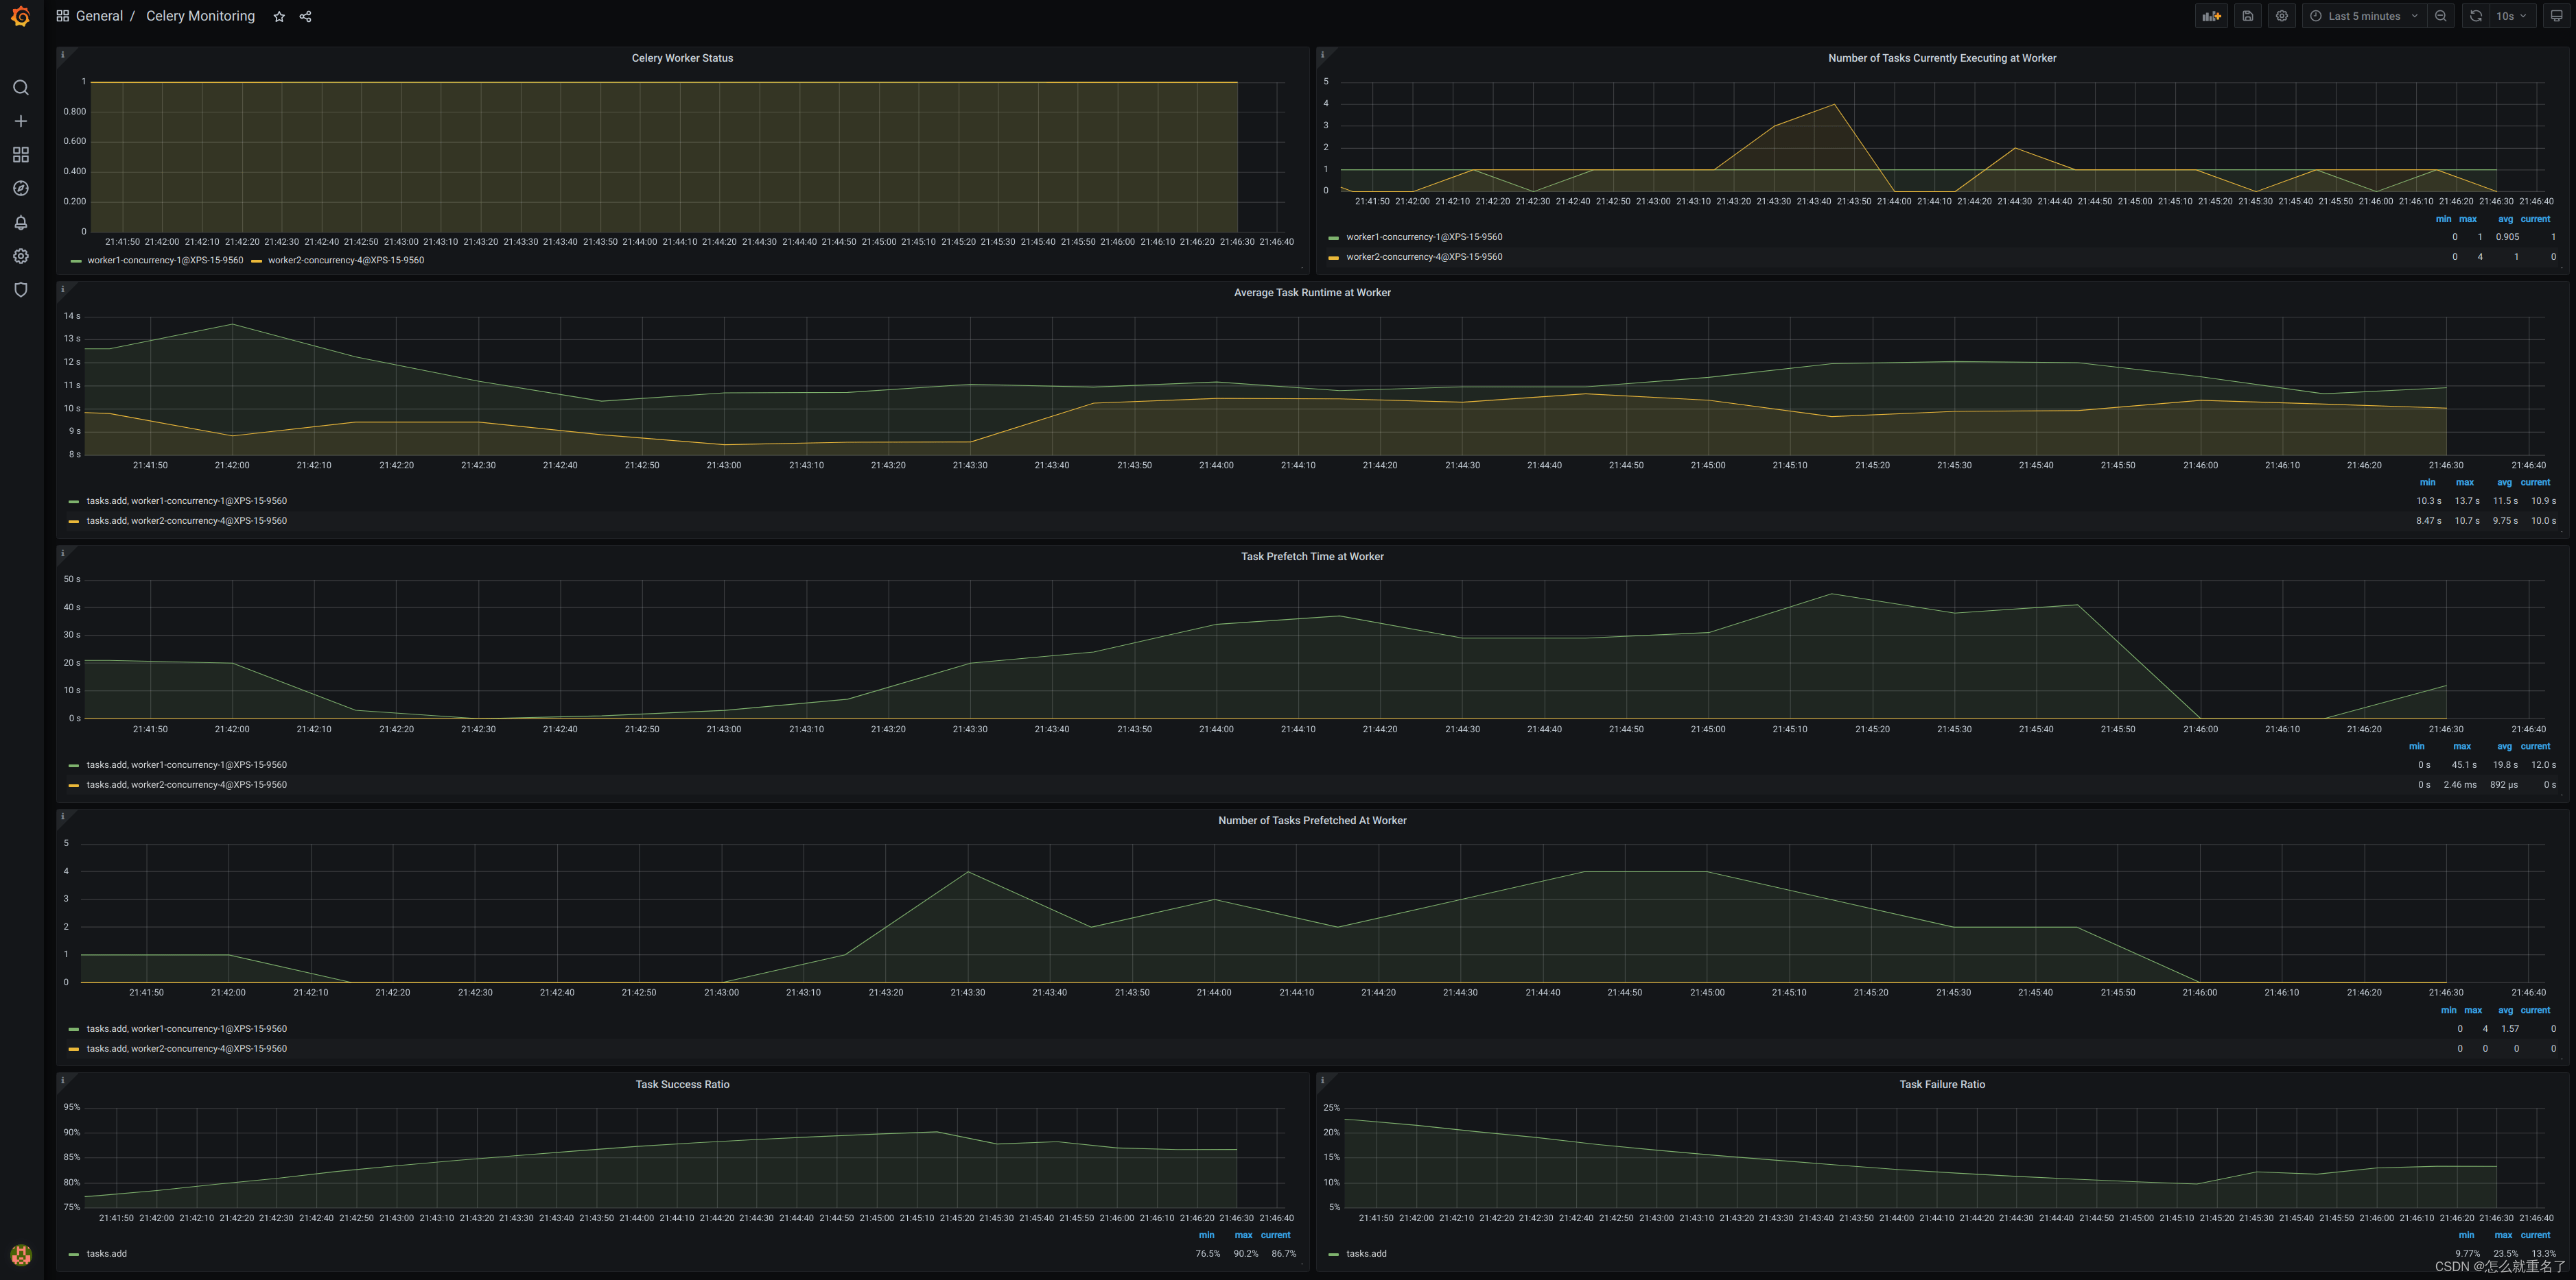2576x1280 pixels.
Task: Zoom out the time range
Action: (2440, 16)
